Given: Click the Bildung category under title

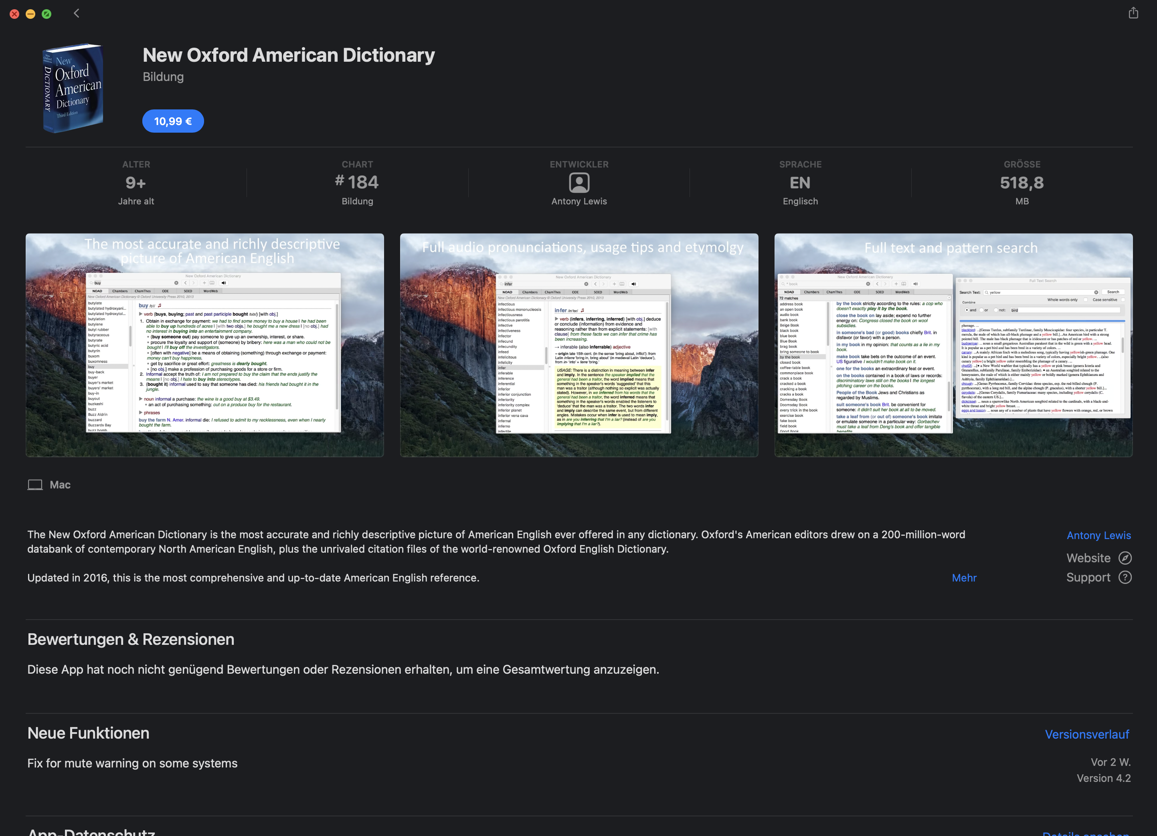Looking at the screenshot, I should click(163, 77).
